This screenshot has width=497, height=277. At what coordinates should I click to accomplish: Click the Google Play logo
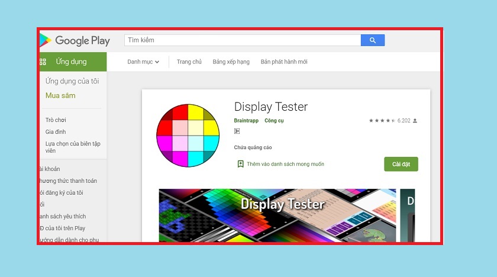click(75, 41)
